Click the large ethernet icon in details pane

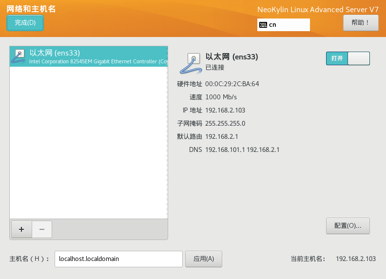191,63
